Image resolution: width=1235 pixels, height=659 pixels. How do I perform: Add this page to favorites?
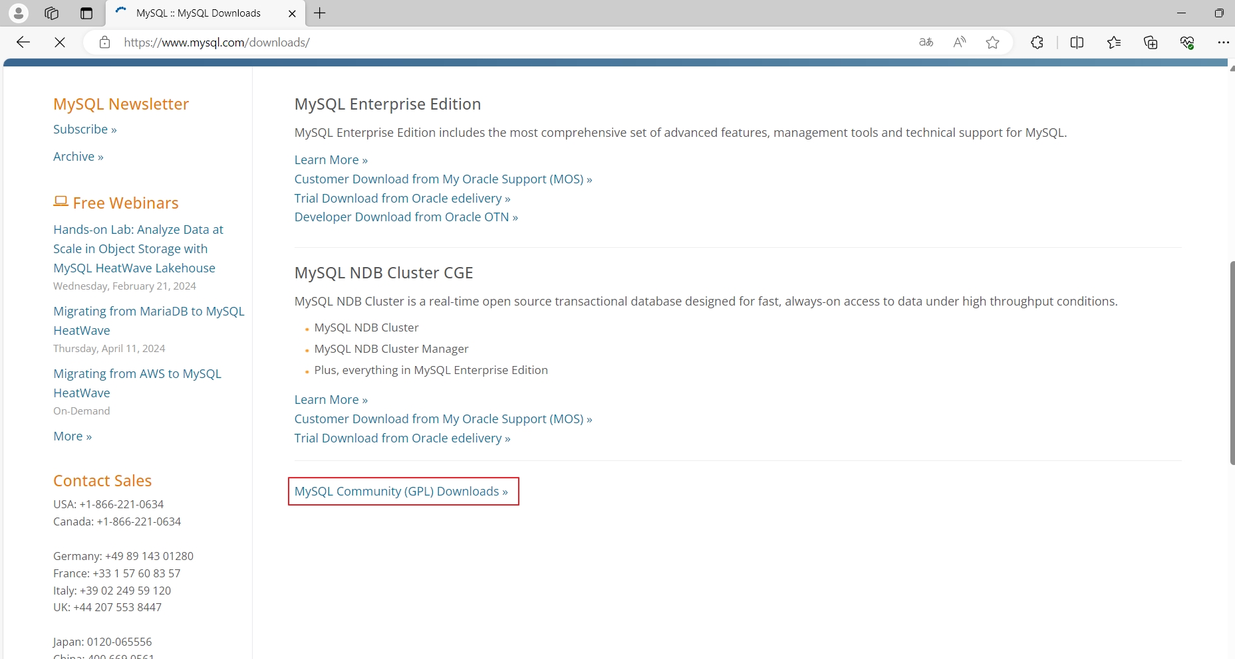click(x=992, y=43)
